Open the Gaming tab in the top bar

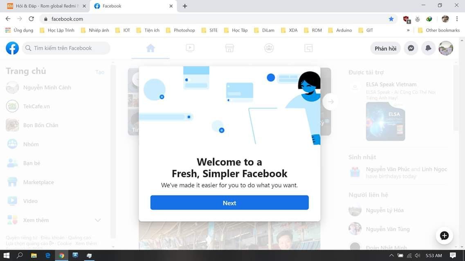pyautogui.click(x=308, y=48)
